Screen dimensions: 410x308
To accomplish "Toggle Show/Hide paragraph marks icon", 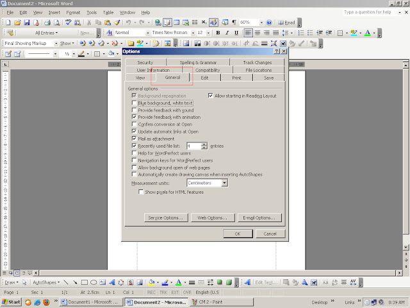I will [x=234, y=22].
